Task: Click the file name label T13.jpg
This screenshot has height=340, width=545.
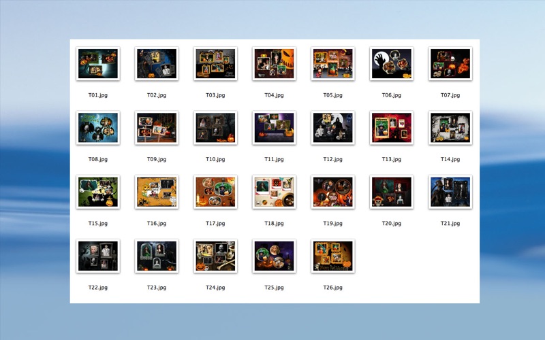Action: pyautogui.click(x=392, y=159)
